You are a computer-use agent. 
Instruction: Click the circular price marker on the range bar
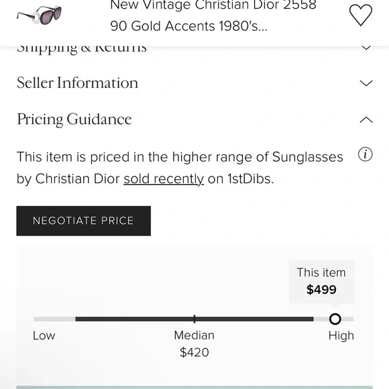(335, 319)
